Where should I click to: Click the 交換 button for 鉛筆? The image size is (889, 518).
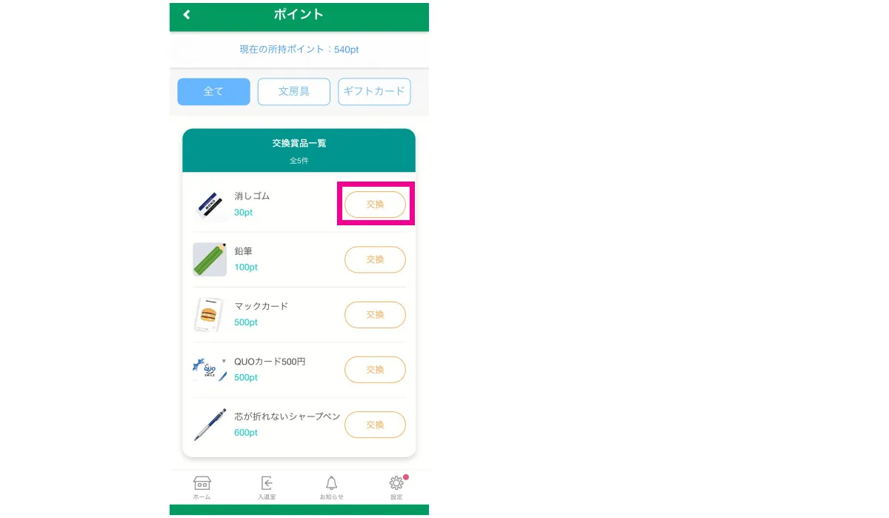(375, 259)
